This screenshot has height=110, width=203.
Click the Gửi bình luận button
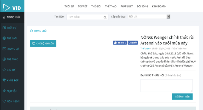tap(182, 96)
